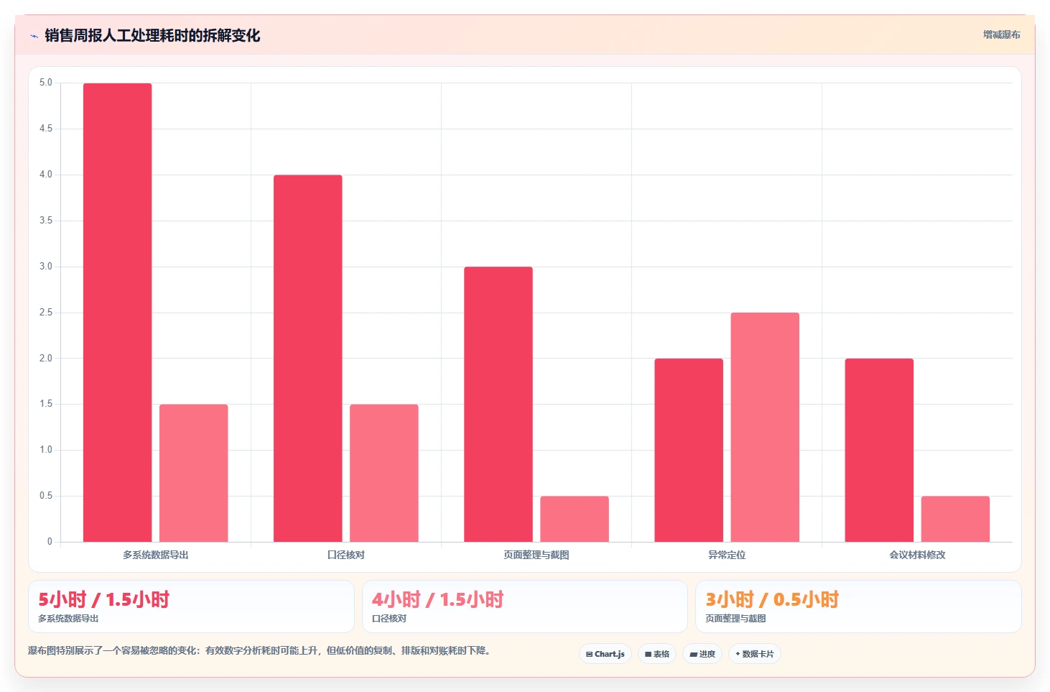The width and height of the screenshot is (1050, 692).
Task: Click the 多系统数据导出 x-axis label
Action: tap(156, 555)
